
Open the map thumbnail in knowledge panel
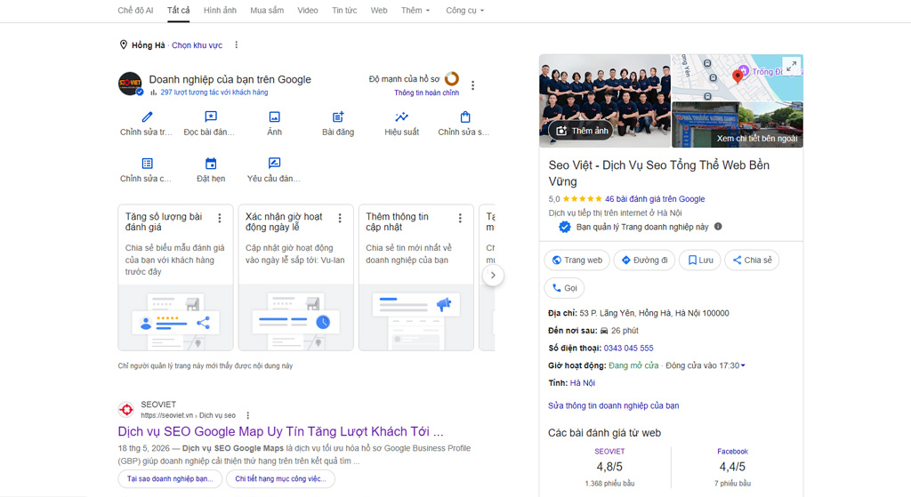pyautogui.click(x=738, y=78)
